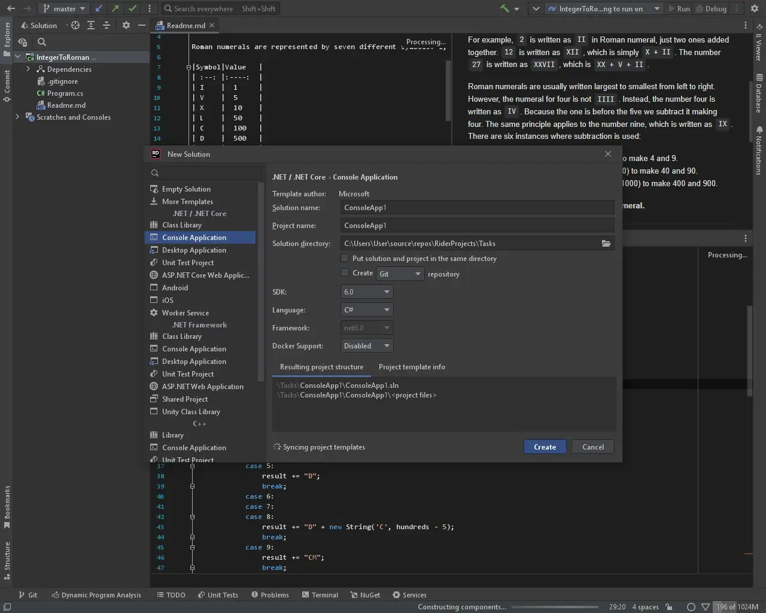766x613 pixels.
Task: Switch to the Project template info tab
Action: click(412, 367)
